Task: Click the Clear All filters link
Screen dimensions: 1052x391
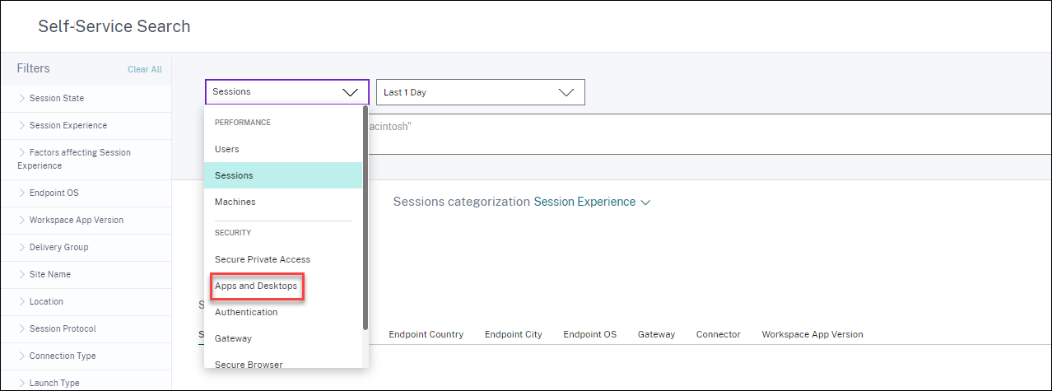Action: pyautogui.click(x=145, y=70)
